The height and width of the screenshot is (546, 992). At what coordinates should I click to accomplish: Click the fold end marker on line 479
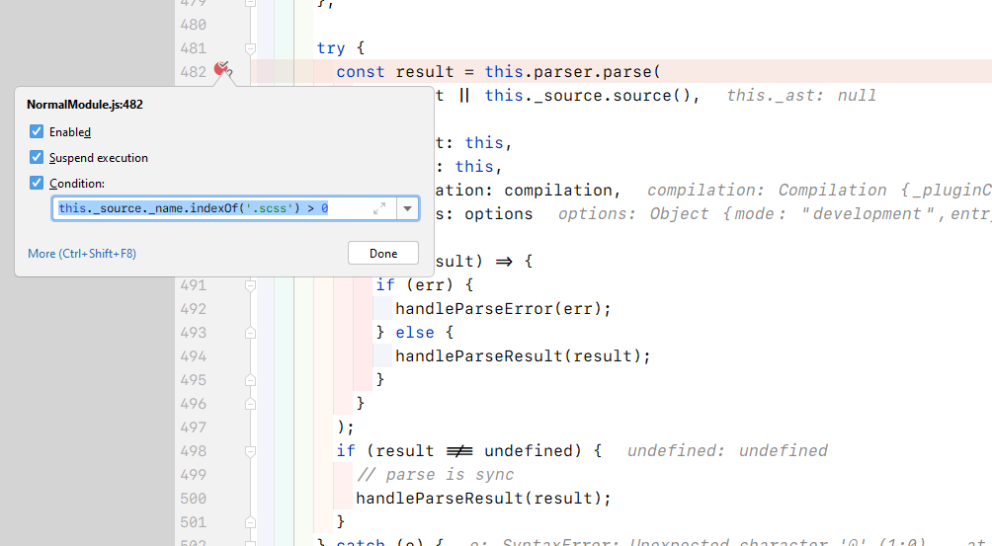[x=251, y=3]
